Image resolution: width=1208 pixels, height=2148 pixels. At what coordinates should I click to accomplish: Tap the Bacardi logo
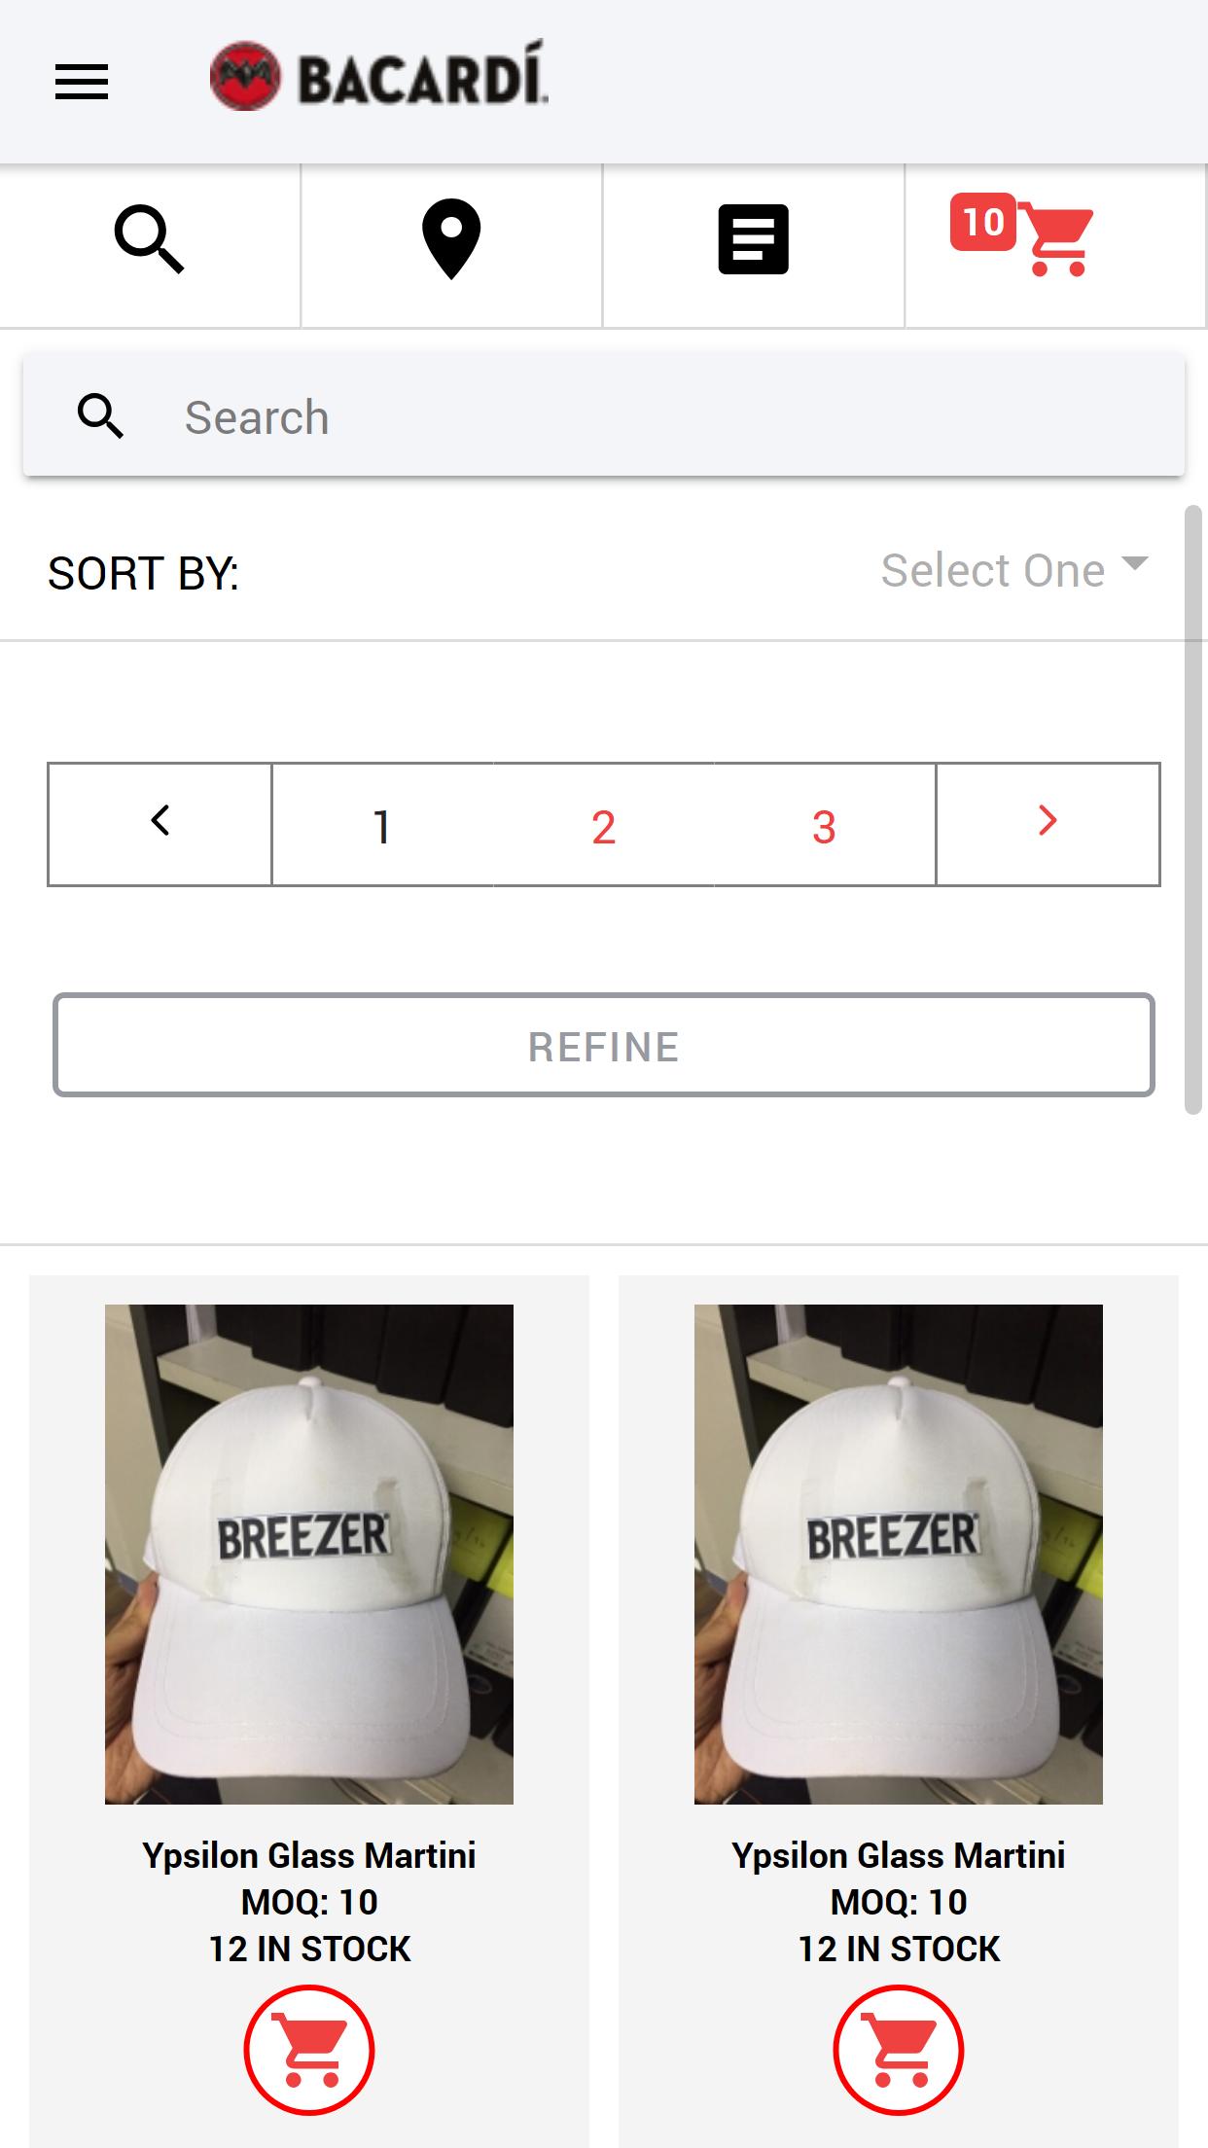(x=379, y=76)
